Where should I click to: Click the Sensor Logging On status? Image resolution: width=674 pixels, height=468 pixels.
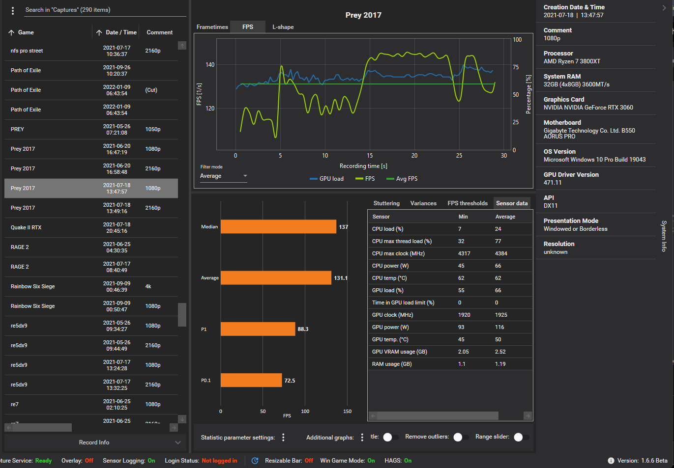[x=151, y=461]
